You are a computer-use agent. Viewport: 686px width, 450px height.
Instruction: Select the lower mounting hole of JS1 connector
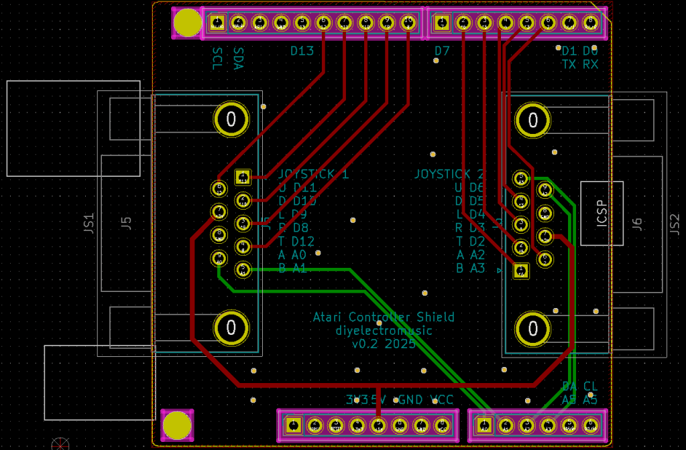(x=231, y=328)
